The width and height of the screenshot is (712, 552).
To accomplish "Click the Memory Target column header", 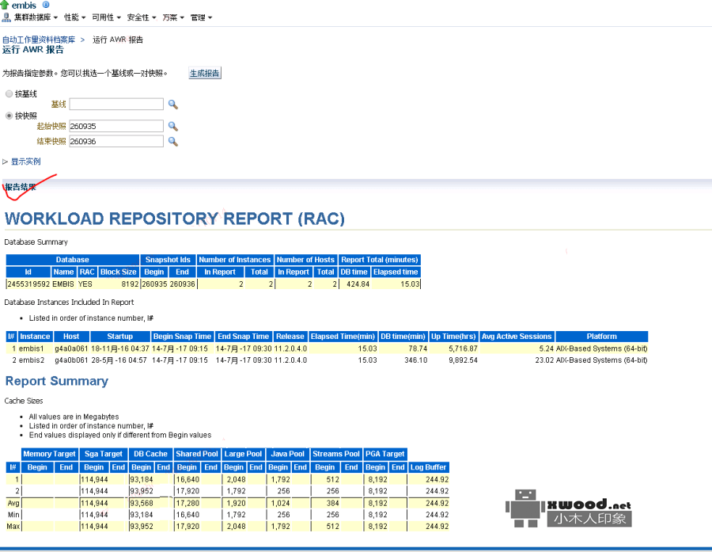I will click(x=50, y=454).
